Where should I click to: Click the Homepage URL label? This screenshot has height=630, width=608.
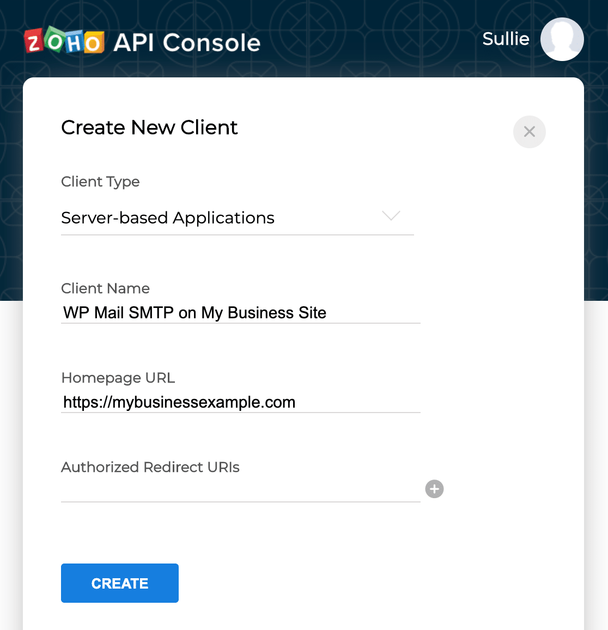(x=118, y=378)
